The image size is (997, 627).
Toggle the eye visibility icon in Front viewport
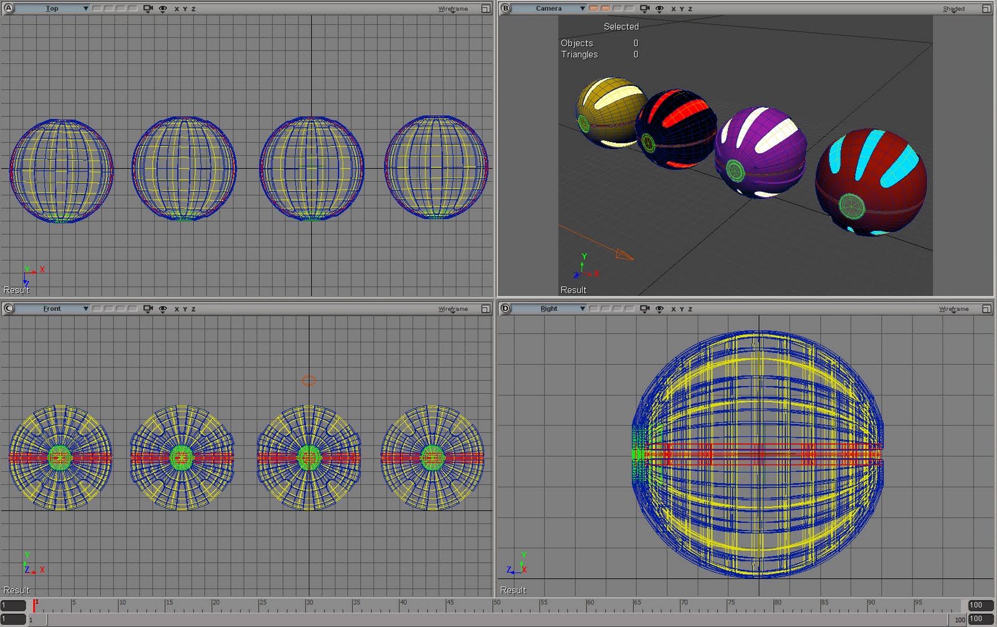163,309
